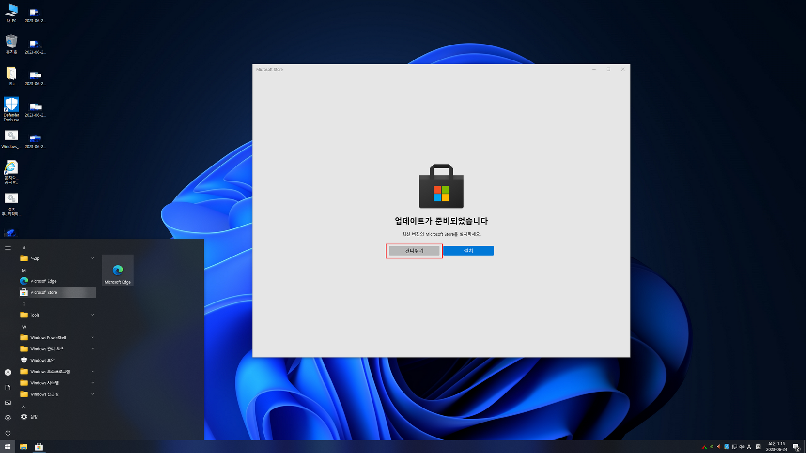The width and height of the screenshot is (806, 453).
Task: Open the Settings gear in start rail
Action: tap(8, 418)
